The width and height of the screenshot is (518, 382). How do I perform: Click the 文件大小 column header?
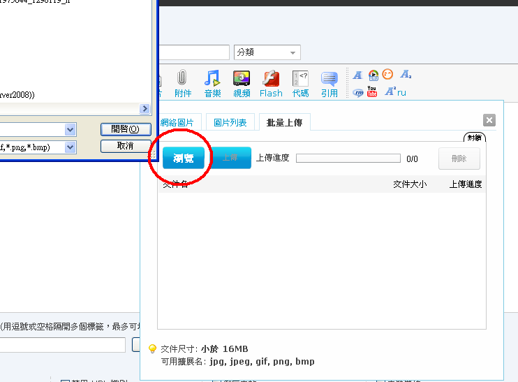[x=410, y=184]
